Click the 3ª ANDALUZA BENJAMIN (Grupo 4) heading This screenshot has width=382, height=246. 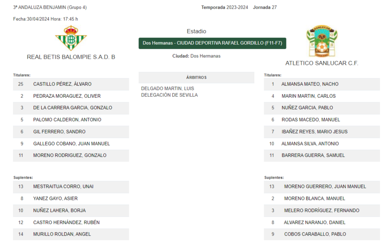click(50, 7)
